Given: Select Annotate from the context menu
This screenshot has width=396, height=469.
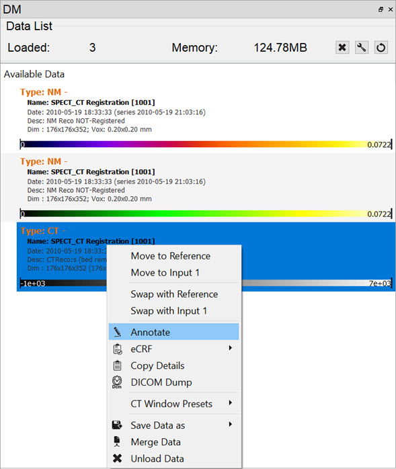Looking at the screenshot, I should (174, 332).
